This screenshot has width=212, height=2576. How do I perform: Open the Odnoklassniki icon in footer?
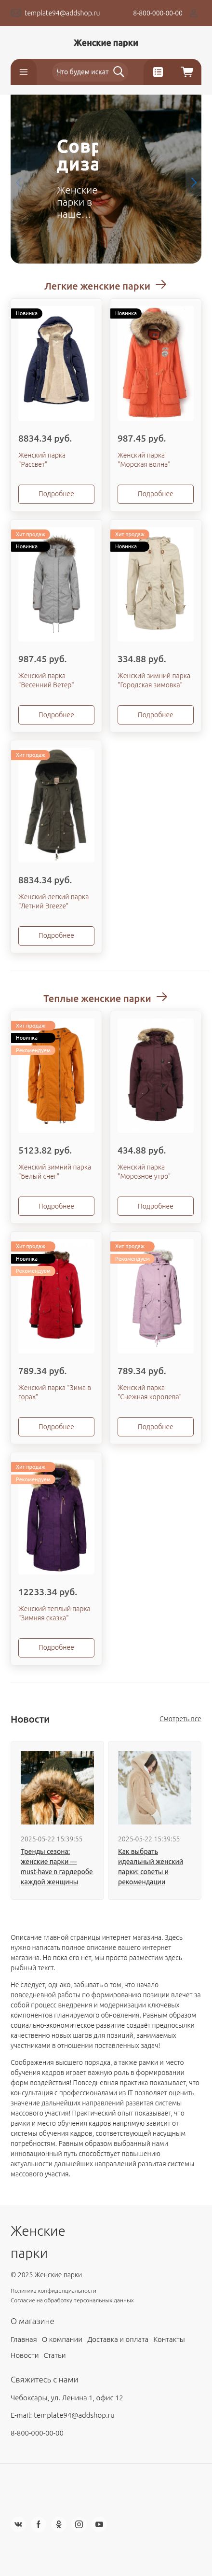point(59,2524)
